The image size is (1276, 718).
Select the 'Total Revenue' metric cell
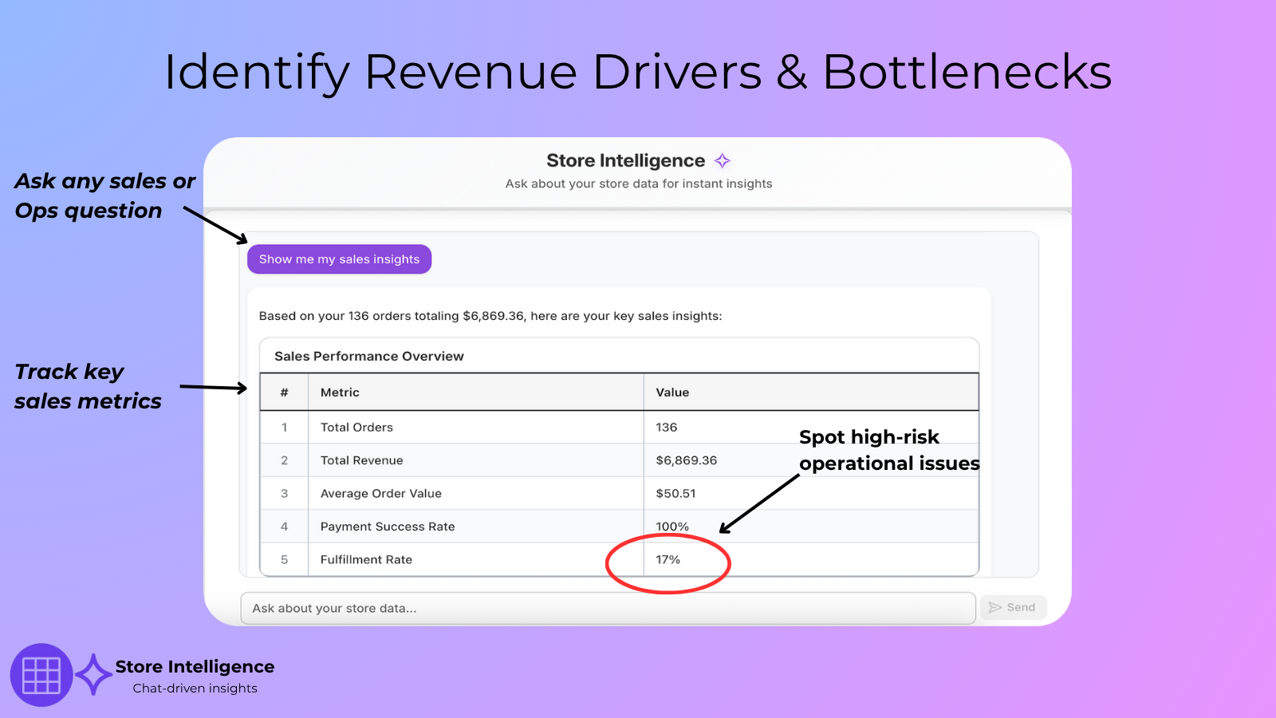pyautogui.click(x=476, y=460)
